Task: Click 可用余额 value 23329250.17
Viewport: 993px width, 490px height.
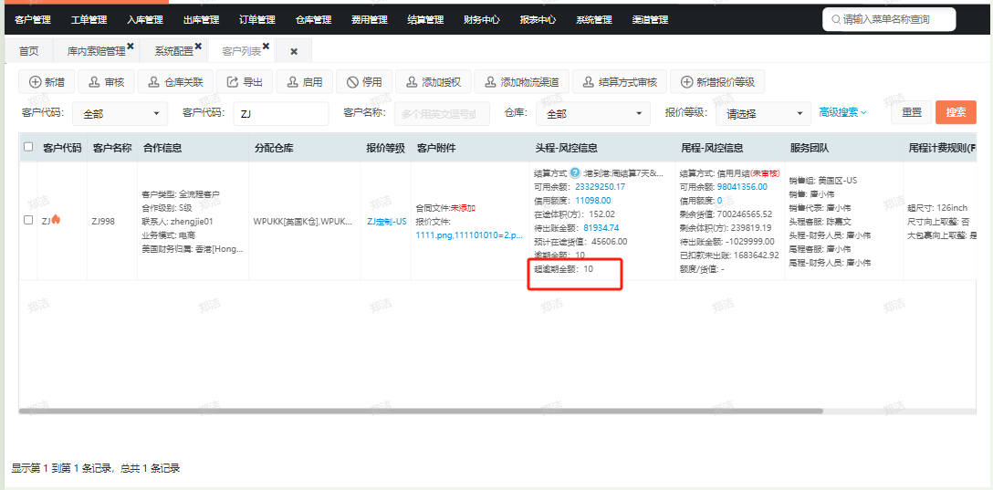Action: (600, 187)
